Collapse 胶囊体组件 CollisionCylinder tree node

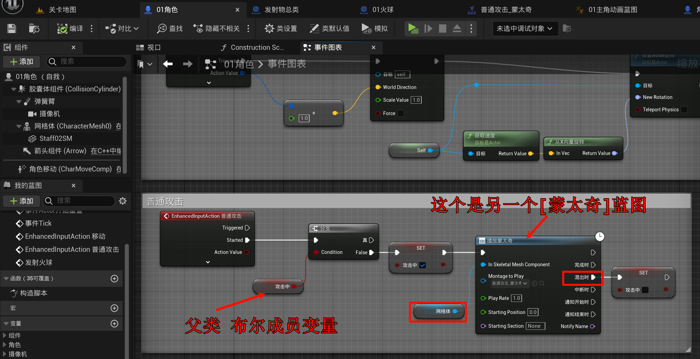tap(14, 89)
